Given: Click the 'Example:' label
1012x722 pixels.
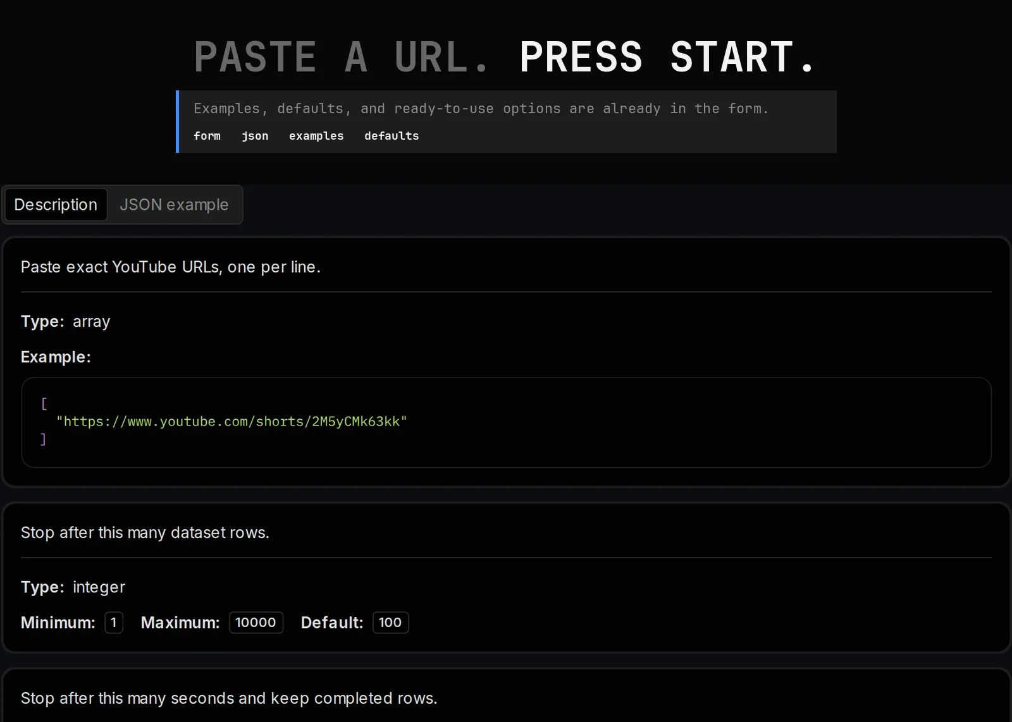Looking at the screenshot, I should (x=56, y=357).
